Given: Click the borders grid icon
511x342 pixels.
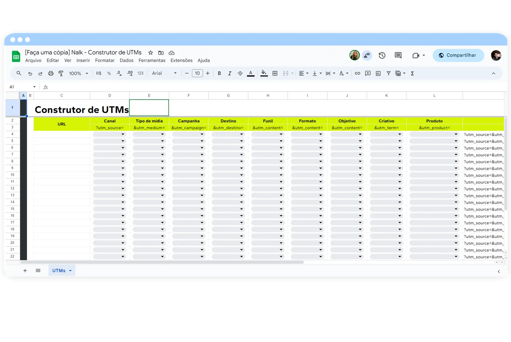Looking at the screenshot, I should (x=275, y=73).
